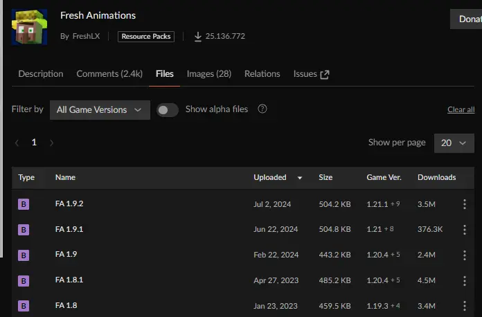Click the Size column header

(325, 178)
